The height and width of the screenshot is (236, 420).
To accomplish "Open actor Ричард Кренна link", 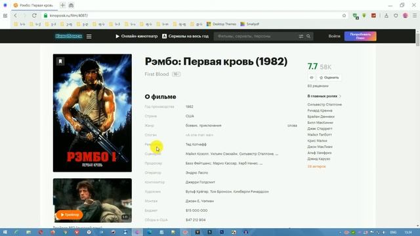I will pyautogui.click(x=320, y=111).
